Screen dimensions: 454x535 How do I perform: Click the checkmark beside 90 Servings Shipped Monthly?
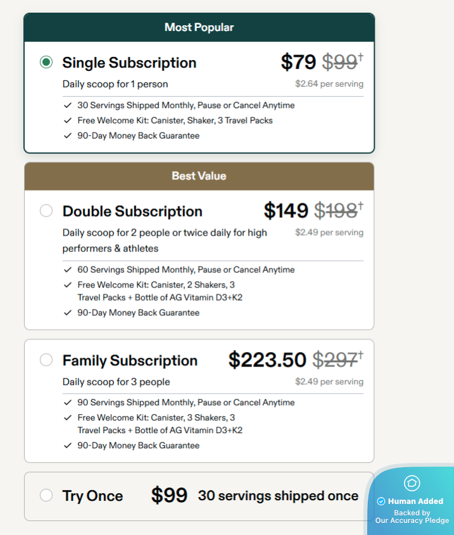point(68,403)
